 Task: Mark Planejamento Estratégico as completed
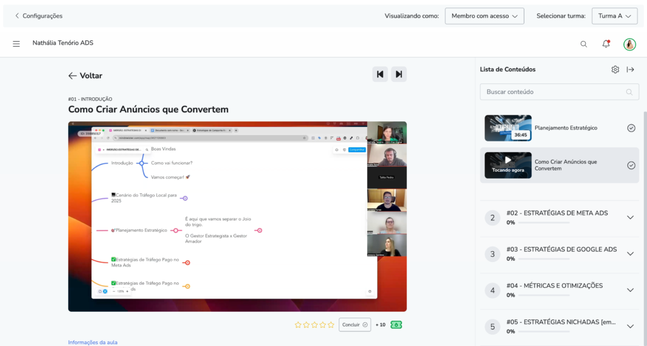tap(631, 128)
